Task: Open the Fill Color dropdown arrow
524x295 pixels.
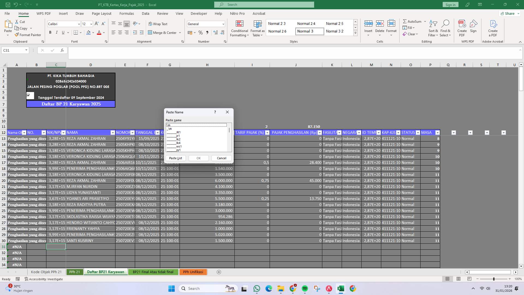Action: click(x=93, y=33)
